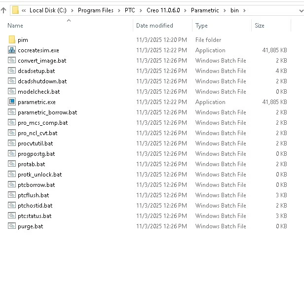The width and height of the screenshot is (304, 286).
Task: Expand the chevron after bin in path
Action: tap(244, 10)
